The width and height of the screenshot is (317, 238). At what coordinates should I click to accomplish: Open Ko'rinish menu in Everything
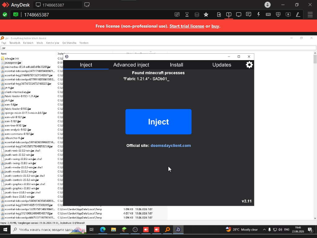(x=28, y=43)
